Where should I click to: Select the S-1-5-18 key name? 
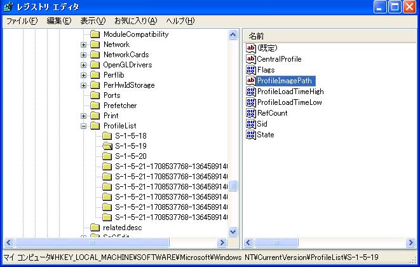pyautogui.click(x=131, y=136)
